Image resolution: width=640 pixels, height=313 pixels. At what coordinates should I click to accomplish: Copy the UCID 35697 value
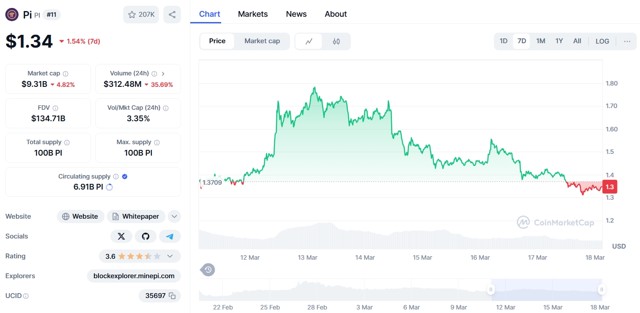[173, 296]
